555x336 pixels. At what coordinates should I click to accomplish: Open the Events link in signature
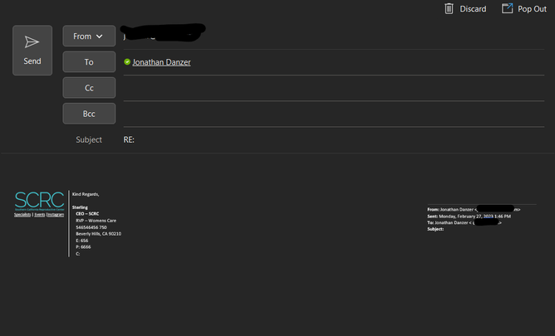(x=39, y=215)
